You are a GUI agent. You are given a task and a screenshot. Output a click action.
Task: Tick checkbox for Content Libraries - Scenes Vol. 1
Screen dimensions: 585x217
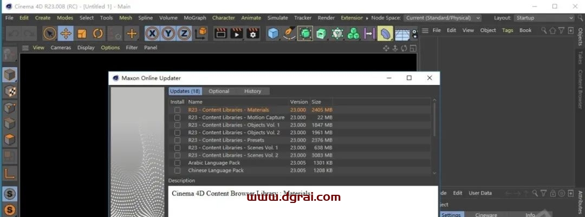pyautogui.click(x=177, y=148)
